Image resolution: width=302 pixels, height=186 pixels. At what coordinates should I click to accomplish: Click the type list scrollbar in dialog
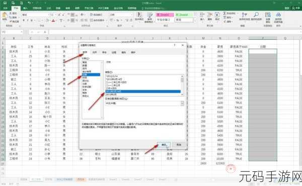(x=182, y=85)
